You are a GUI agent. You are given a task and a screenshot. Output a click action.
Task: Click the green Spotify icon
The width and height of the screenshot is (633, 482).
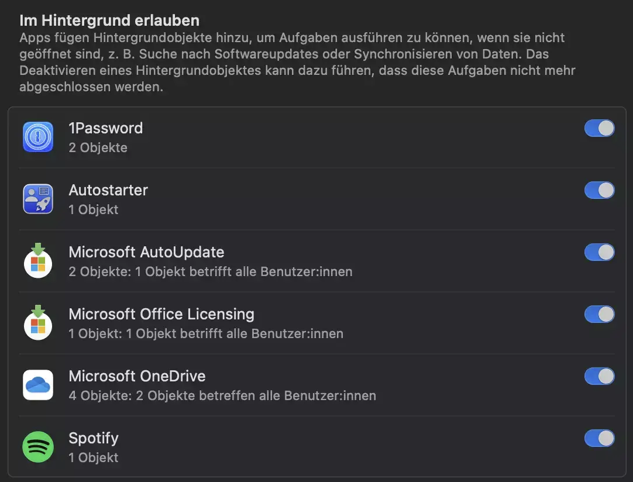pyautogui.click(x=38, y=447)
